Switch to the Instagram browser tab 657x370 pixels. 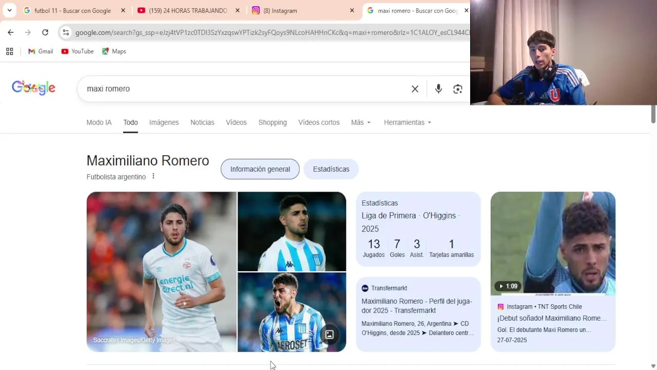[303, 10]
